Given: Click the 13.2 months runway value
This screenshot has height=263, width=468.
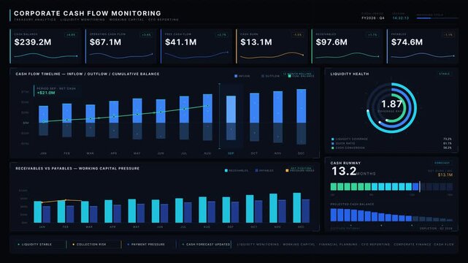Looking at the screenshot, I should pyautogui.click(x=344, y=171).
